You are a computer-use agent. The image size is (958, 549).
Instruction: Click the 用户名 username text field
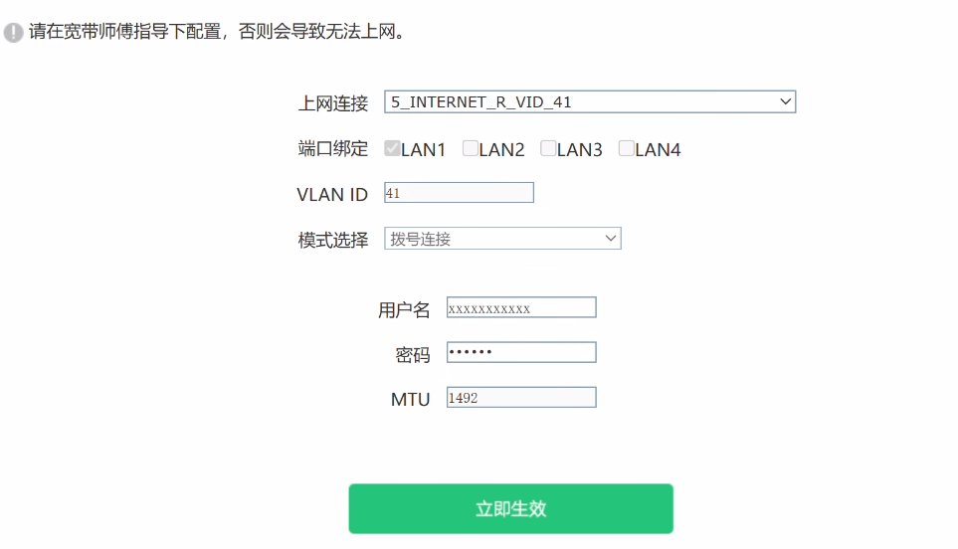521,307
